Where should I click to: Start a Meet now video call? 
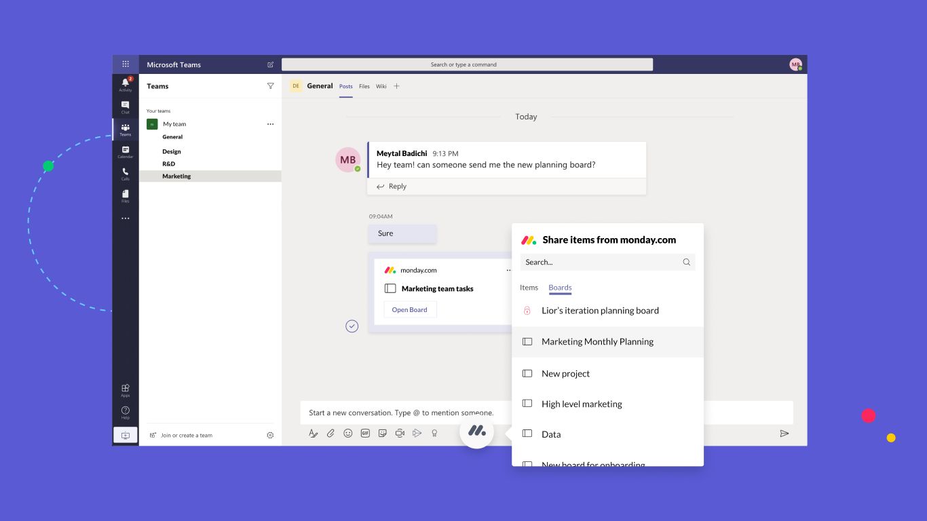[x=400, y=433]
